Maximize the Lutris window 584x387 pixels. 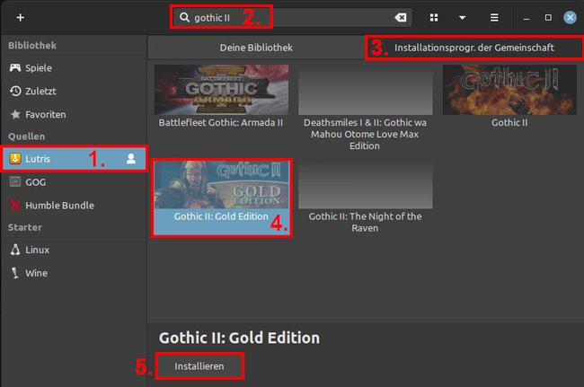[x=548, y=17]
